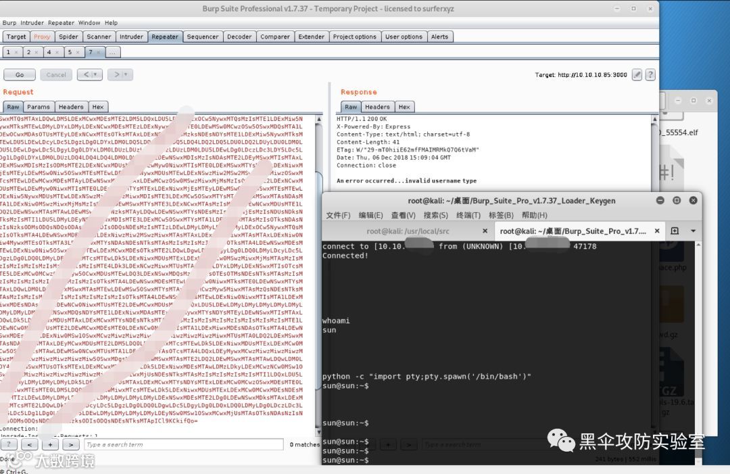Open the Window menu
Image resolution: width=730 pixels, height=474 pixels.
pos(89,23)
